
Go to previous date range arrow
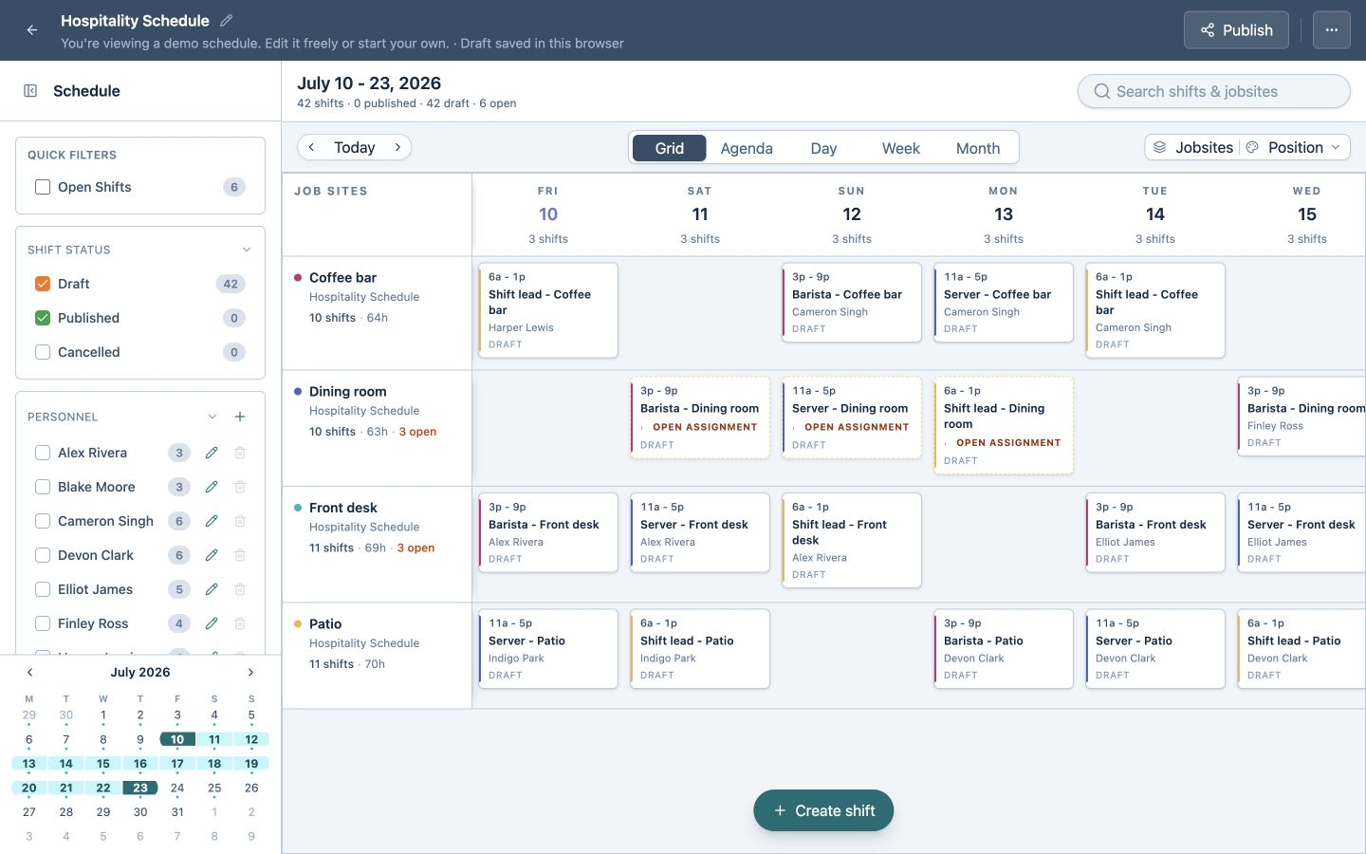pos(311,147)
